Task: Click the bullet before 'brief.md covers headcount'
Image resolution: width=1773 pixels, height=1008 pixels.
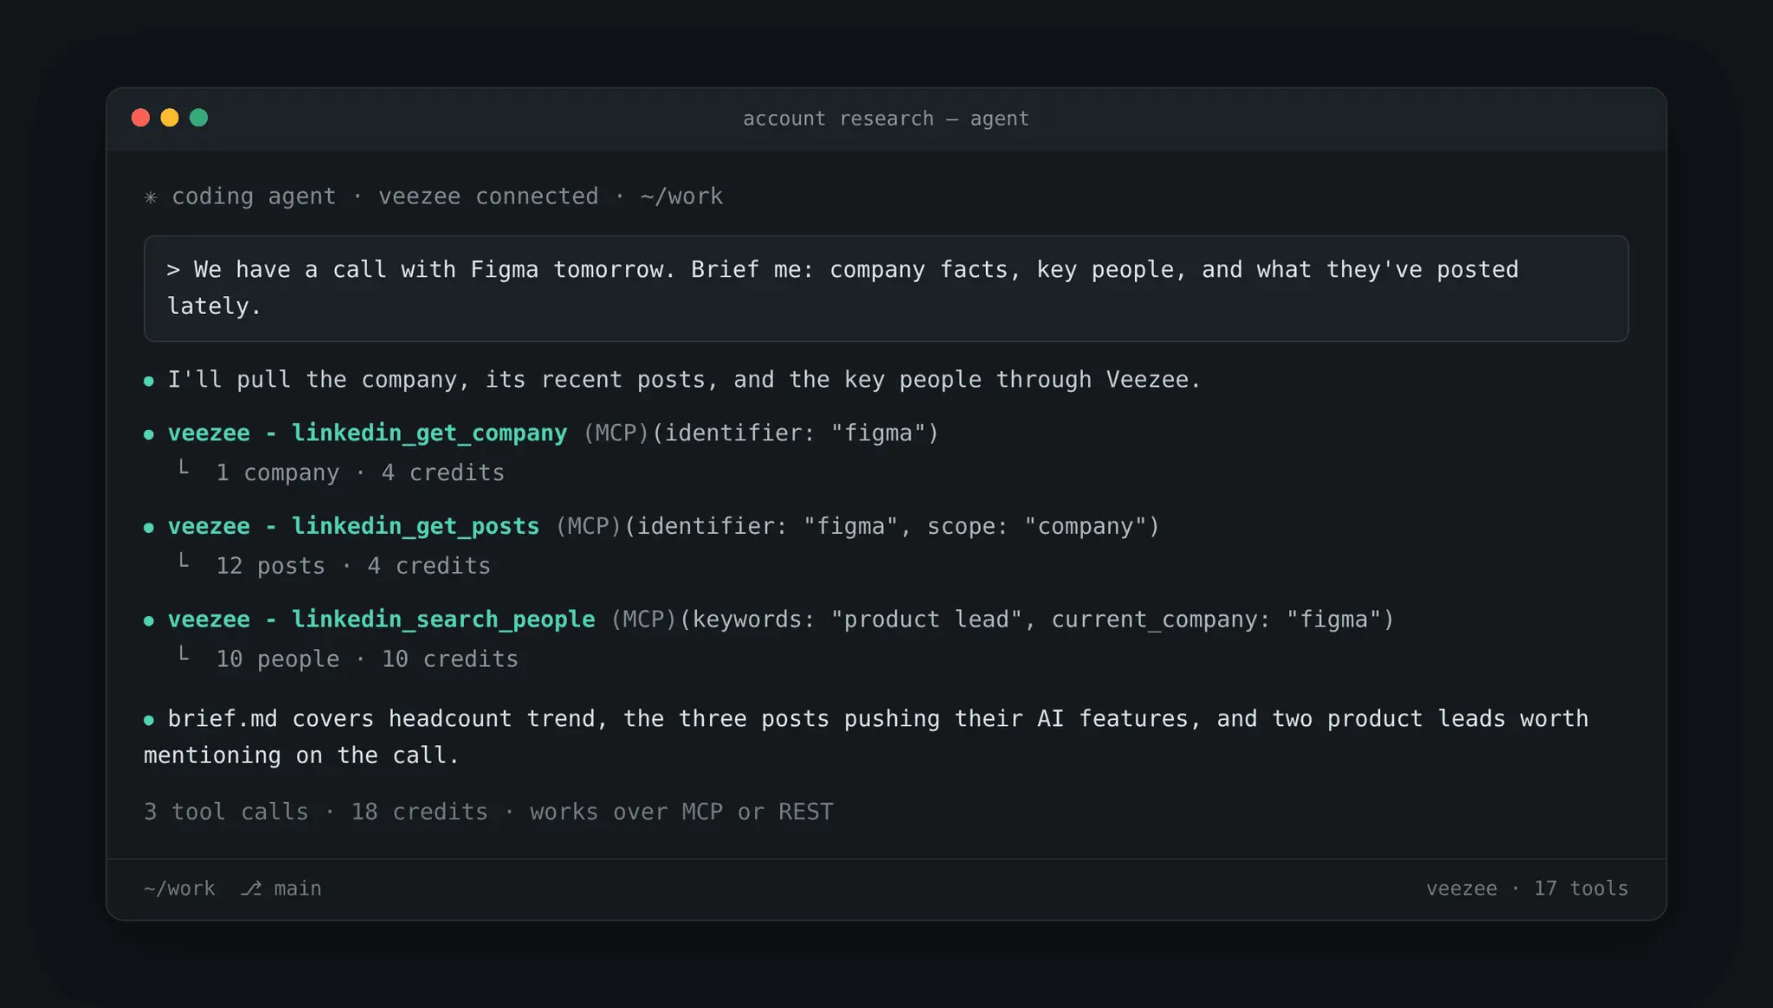Action: [149, 720]
